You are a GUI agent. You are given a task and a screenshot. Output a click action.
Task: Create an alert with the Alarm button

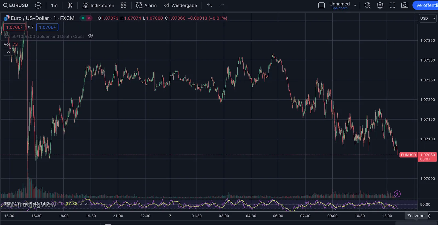click(146, 5)
